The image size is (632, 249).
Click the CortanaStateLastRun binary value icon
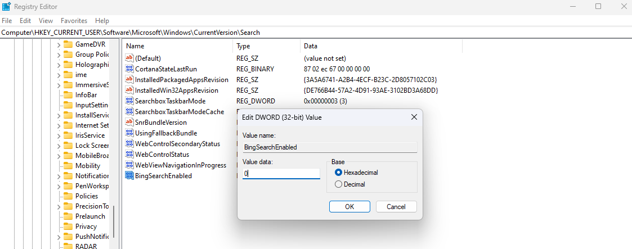click(129, 69)
